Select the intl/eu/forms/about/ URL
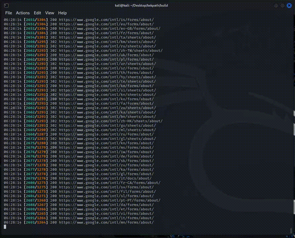Image resolution: width=295 pixels, height=238 pixels. tap(106, 24)
